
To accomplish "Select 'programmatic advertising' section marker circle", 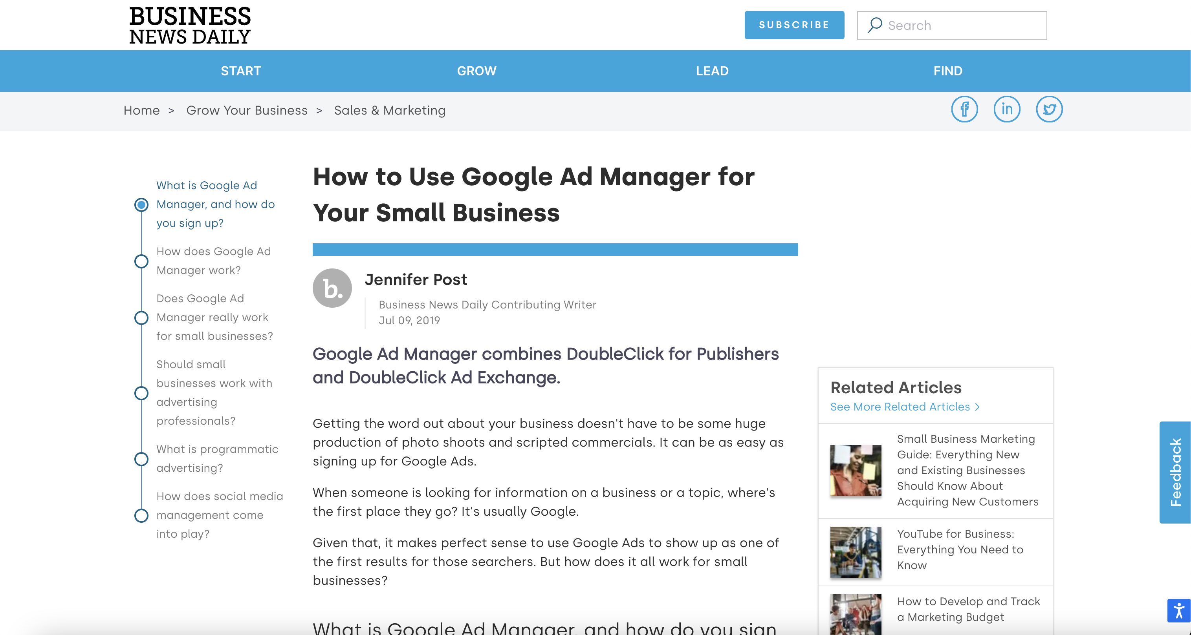I will point(141,459).
